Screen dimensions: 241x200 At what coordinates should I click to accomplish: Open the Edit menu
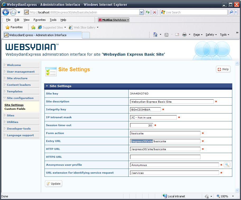point(17,20)
